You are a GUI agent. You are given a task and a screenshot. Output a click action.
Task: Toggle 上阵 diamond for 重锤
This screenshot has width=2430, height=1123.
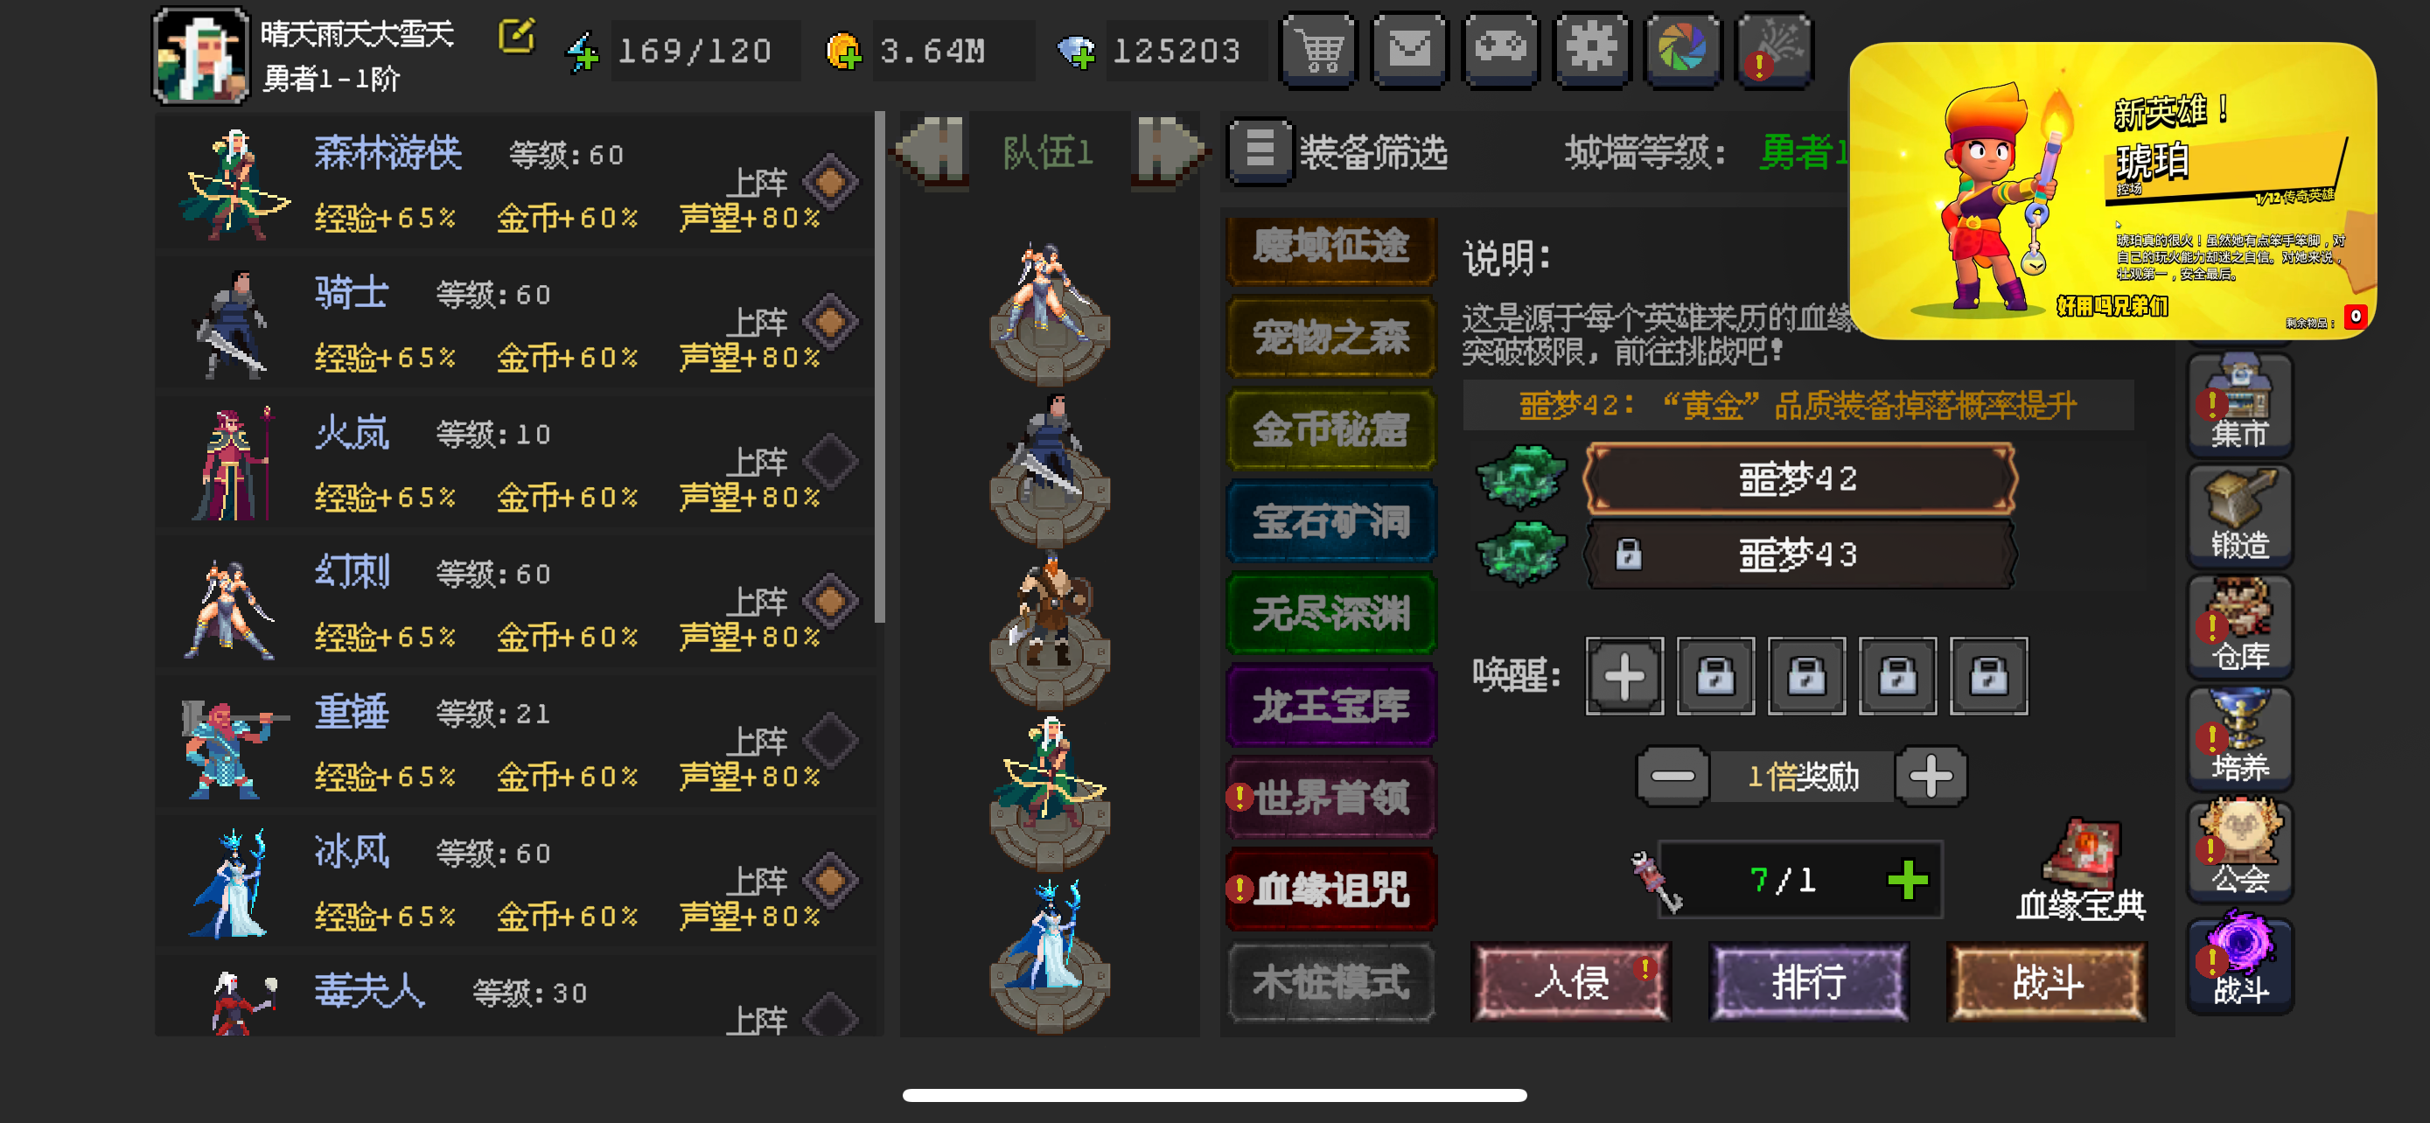pyautogui.click(x=830, y=740)
